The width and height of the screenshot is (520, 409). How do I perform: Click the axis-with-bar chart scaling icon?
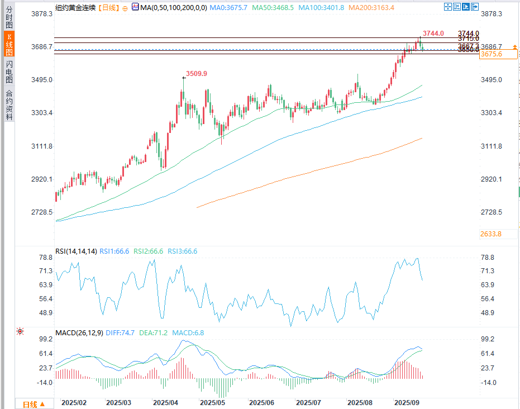tap(457, 7)
